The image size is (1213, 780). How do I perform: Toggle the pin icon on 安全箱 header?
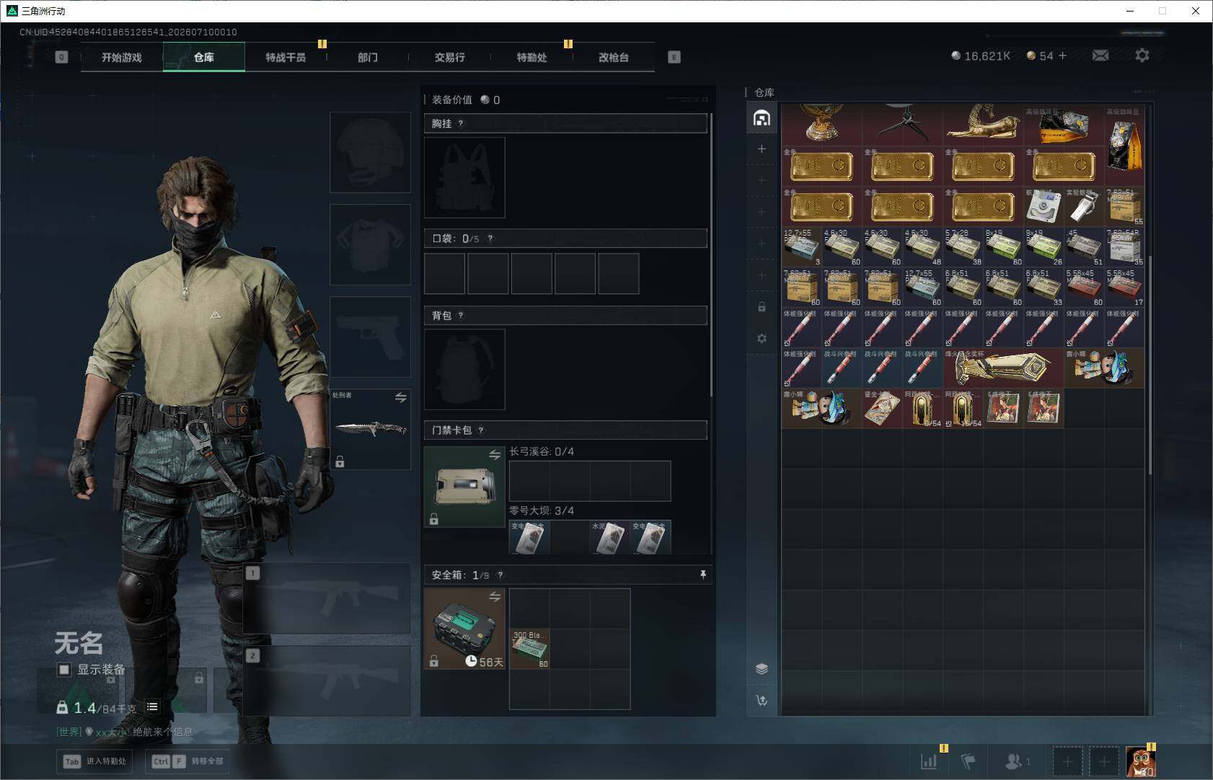pyautogui.click(x=702, y=575)
